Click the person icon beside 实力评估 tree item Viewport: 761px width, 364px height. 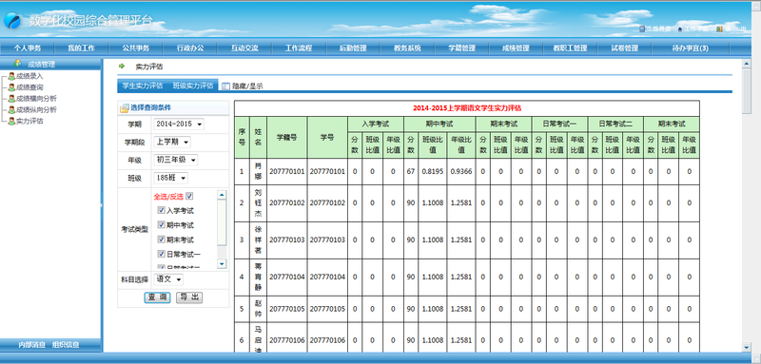tap(11, 121)
